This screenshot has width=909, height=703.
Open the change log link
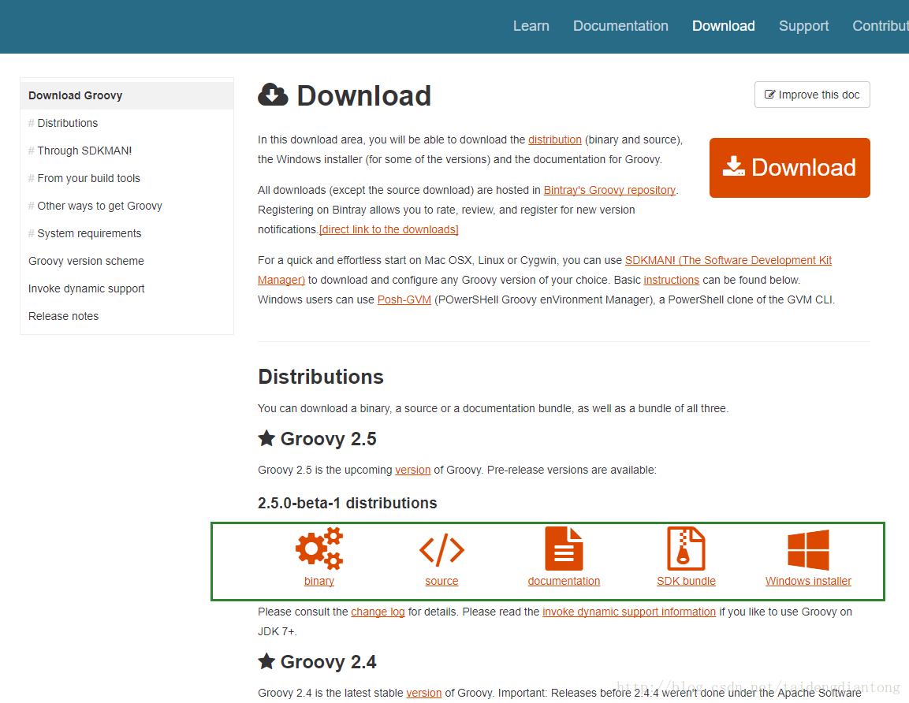[x=378, y=612]
